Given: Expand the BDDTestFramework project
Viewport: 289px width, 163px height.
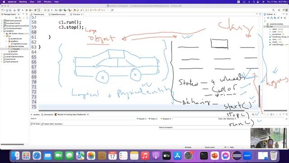Looking at the screenshot, I should pyautogui.click(x=2, y=21).
